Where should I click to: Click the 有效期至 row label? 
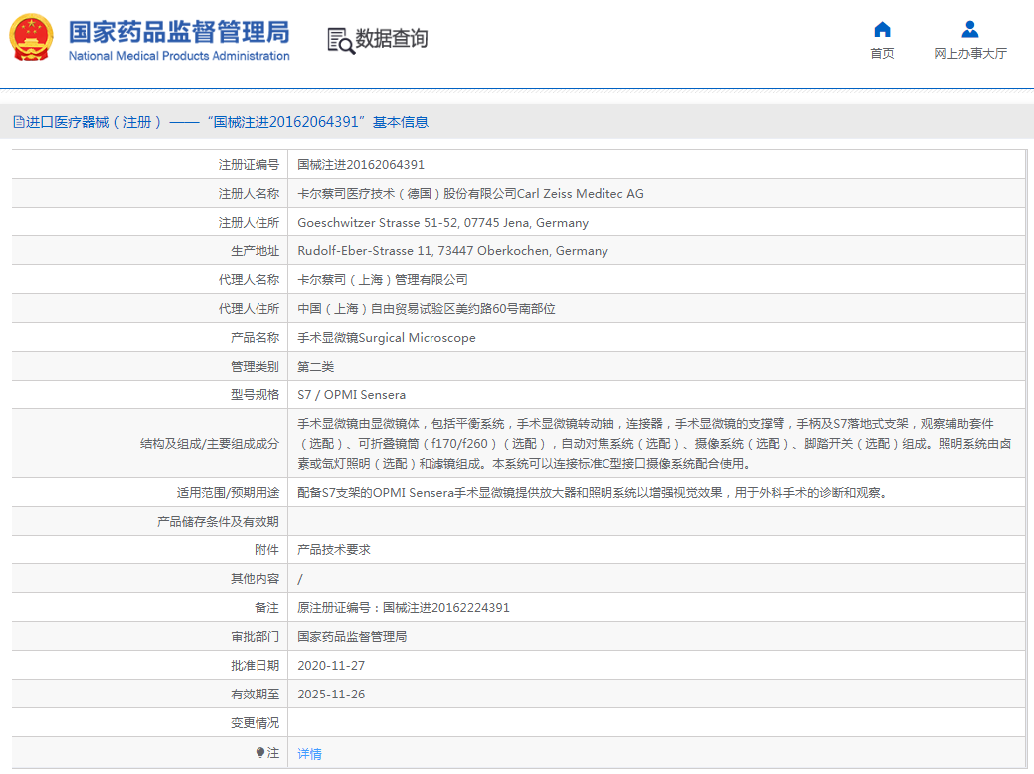point(255,695)
